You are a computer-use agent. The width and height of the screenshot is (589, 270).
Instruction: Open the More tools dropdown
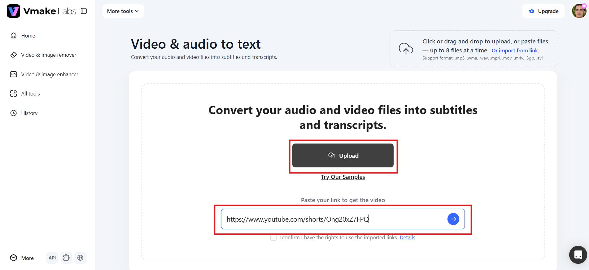123,11
